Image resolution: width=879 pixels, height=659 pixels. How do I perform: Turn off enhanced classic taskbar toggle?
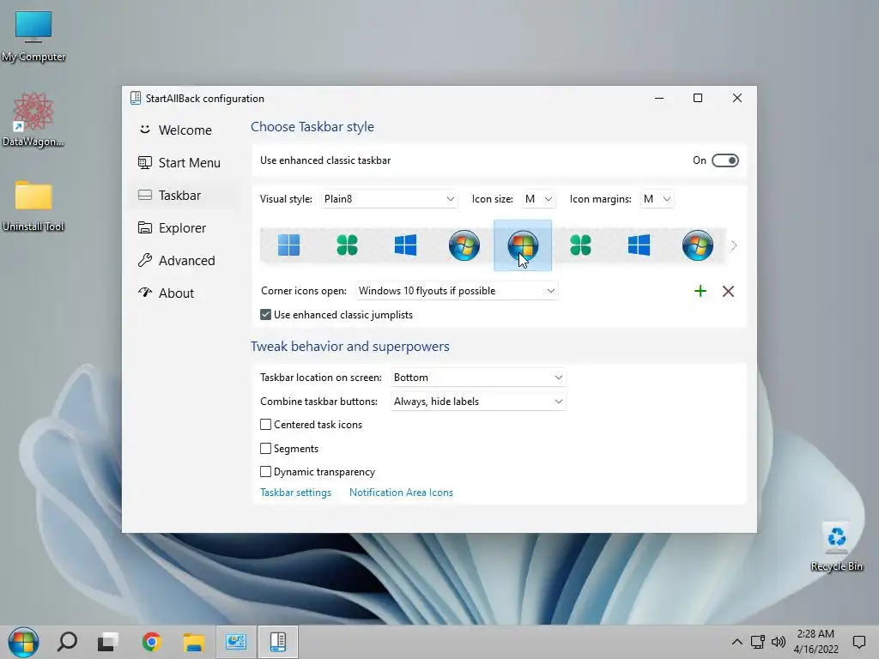724,160
